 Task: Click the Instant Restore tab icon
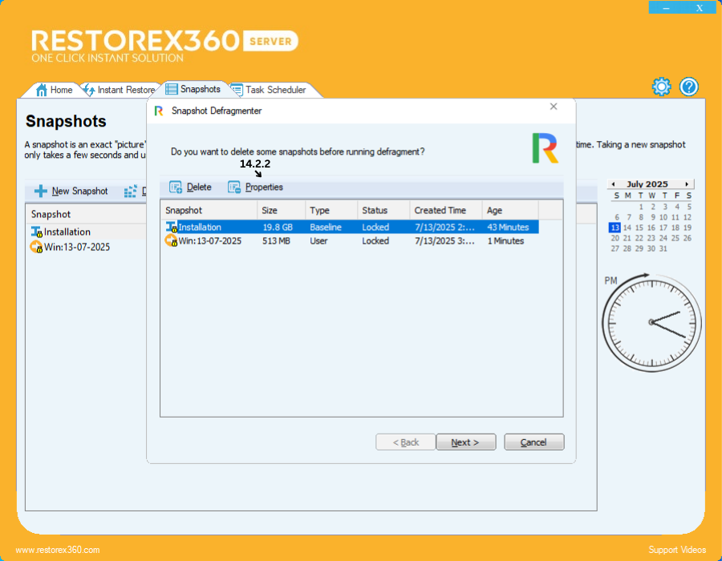[x=89, y=90]
